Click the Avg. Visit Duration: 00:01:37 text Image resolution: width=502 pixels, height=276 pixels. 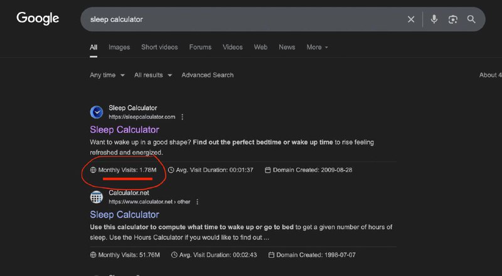pyautogui.click(x=215, y=170)
